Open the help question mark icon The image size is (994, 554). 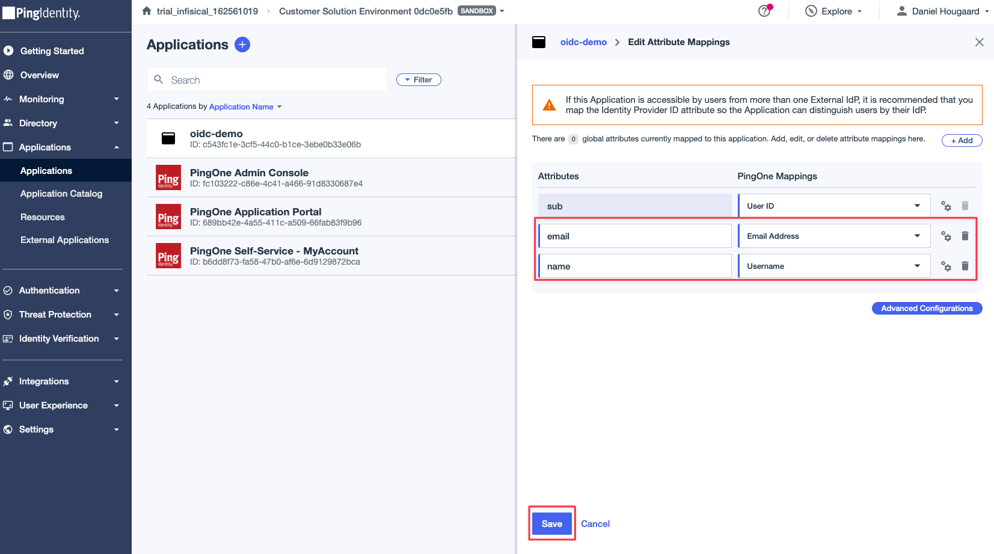coord(764,11)
